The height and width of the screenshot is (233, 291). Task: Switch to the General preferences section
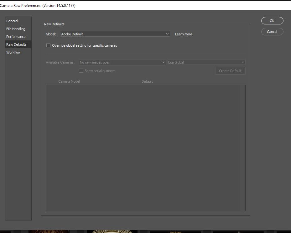12,21
